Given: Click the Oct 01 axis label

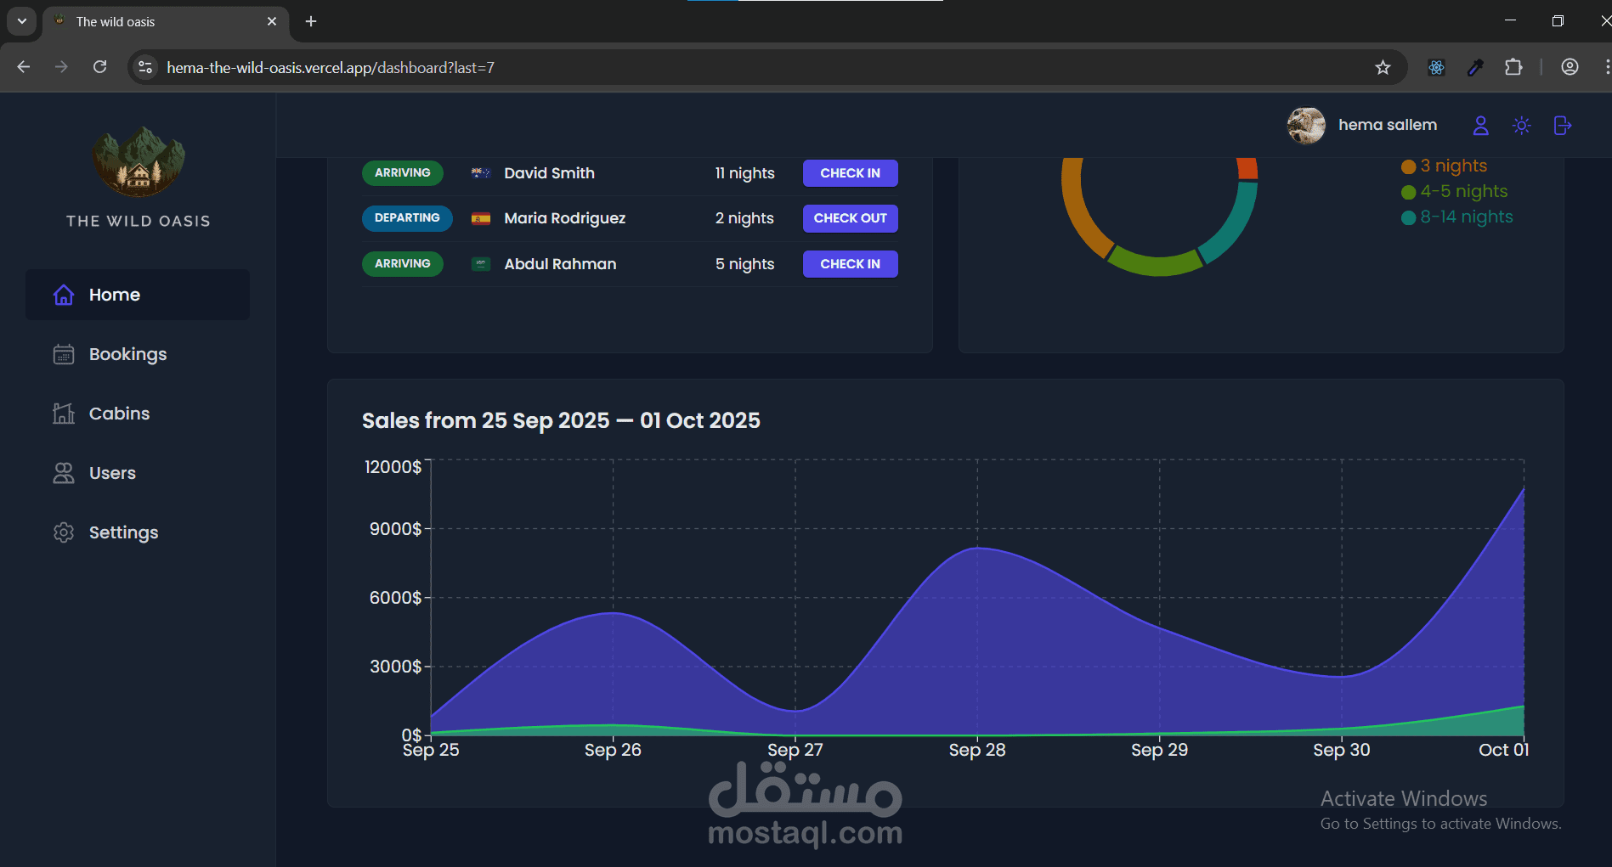Looking at the screenshot, I should click(x=1503, y=750).
